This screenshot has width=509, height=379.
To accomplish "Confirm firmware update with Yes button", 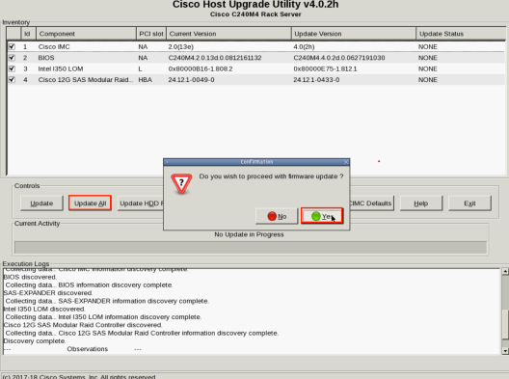I will tap(322, 216).
